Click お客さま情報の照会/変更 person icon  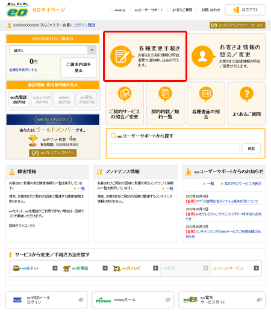(203, 57)
